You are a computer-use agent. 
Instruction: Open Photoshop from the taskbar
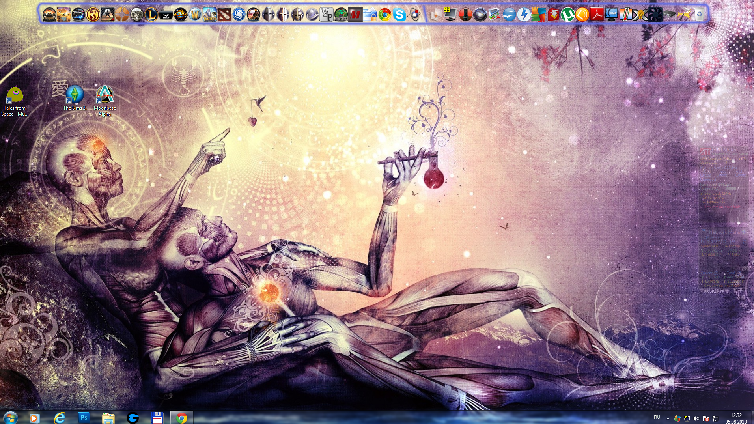coord(84,417)
